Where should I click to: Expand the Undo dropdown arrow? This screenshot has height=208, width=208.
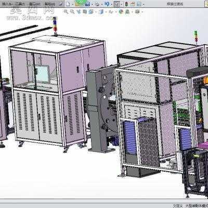(x=112, y=4)
